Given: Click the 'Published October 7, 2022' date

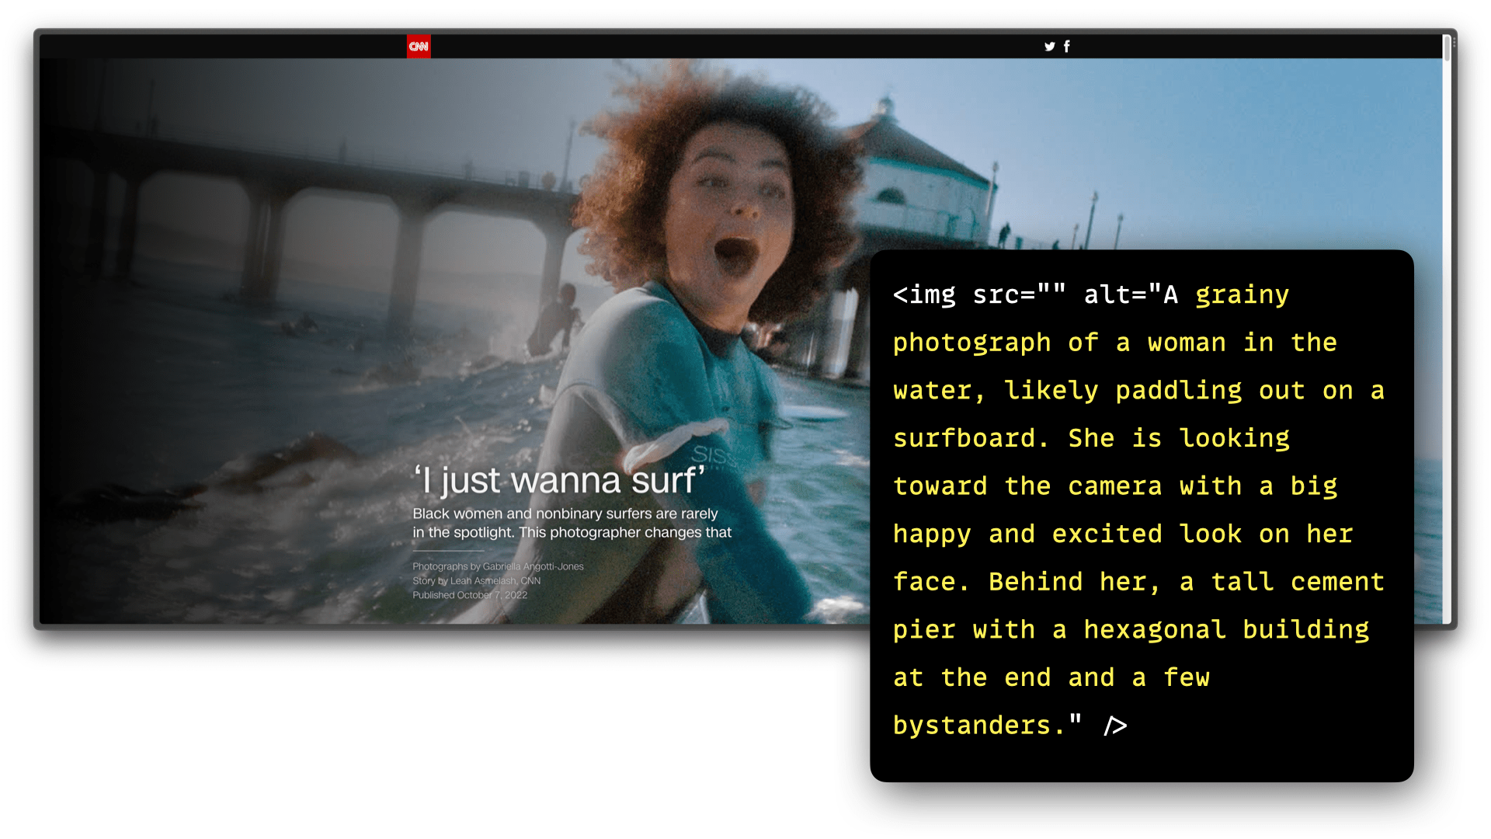Looking at the screenshot, I should click(469, 595).
